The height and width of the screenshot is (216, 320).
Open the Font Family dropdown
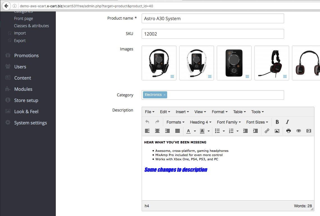click(229, 122)
